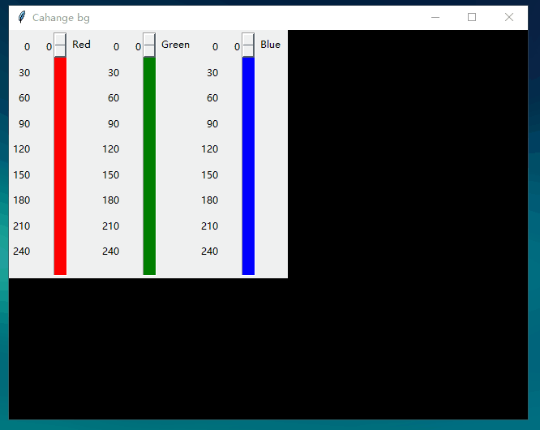This screenshot has width=540, height=430.
Task: Click the 'Green' label
Action: coord(175,45)
